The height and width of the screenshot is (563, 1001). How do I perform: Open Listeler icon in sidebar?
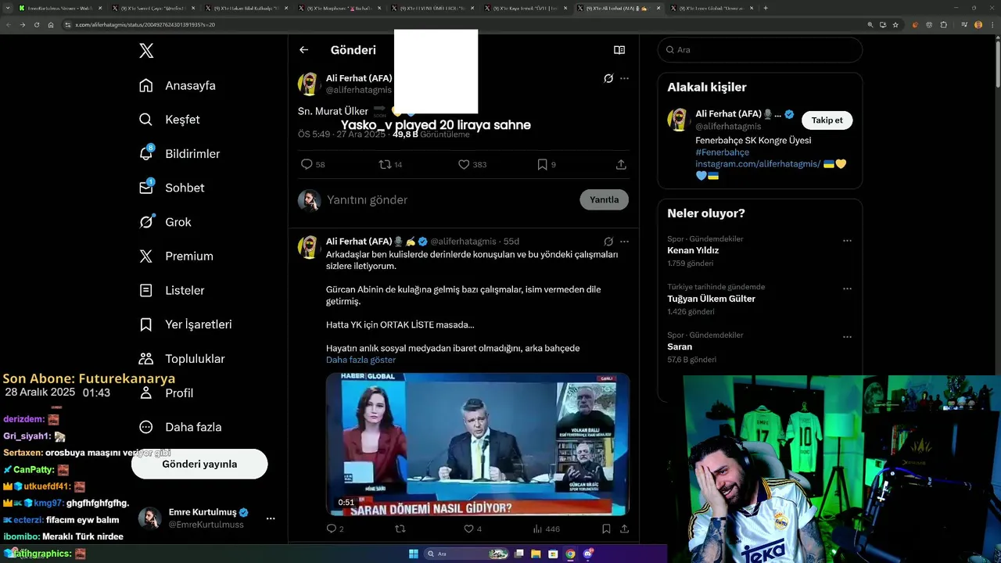[x=146, y=290]
